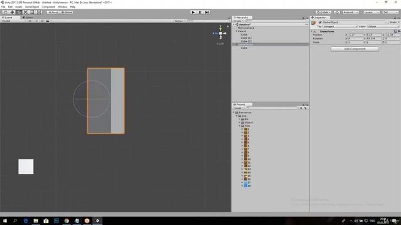Open the Transform component settings gear
This screenshot has width=401, height=225.
398,31
